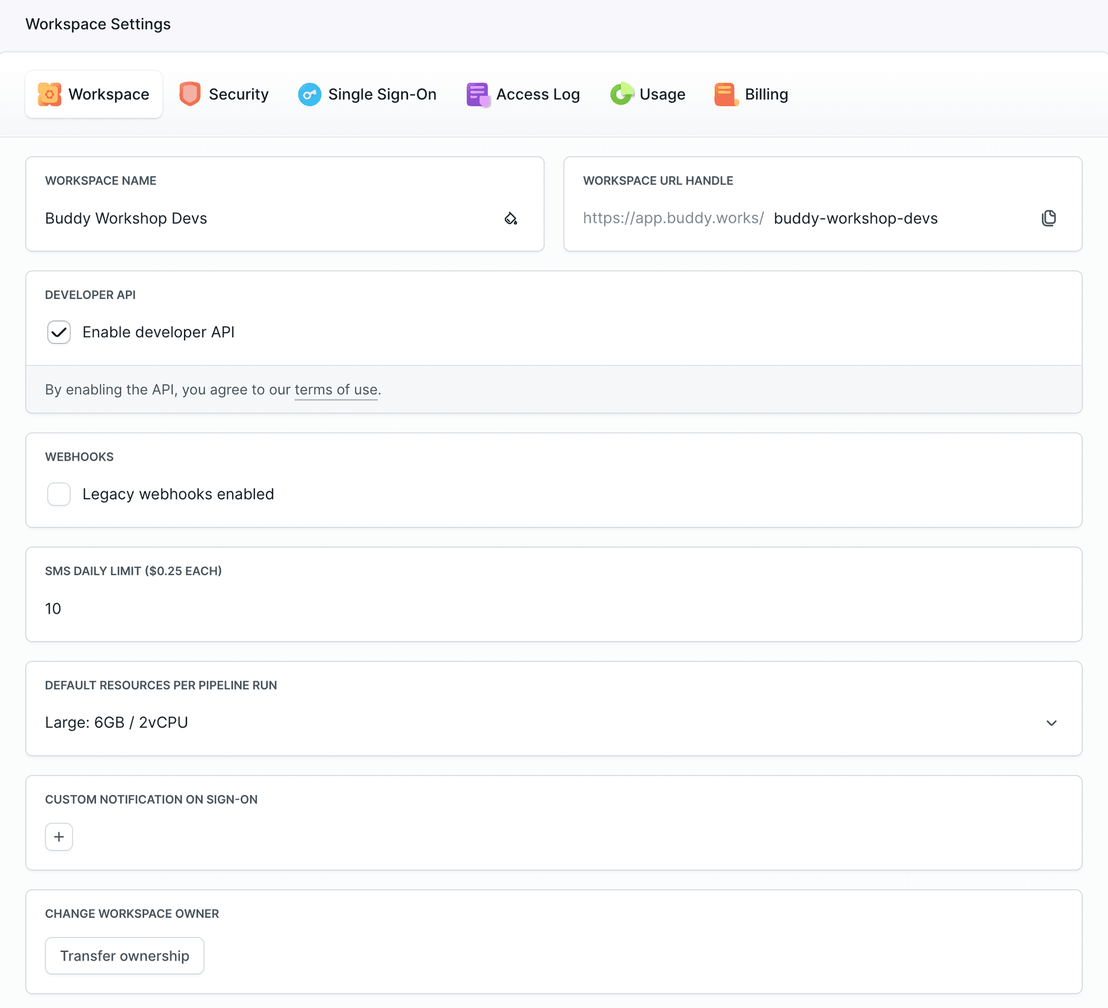1108x1008 pixels.
Task: Click chevron arrow on resources selector
Action: point(1051,723)
